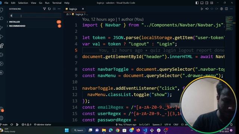The width and height of the screenshot is (239, 134).
Task: Show hidden system tray icons chevron
Action: (x=192, y=130)
